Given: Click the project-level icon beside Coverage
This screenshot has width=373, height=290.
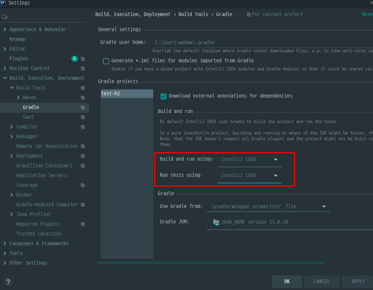Looking at the screenshot, I should [x=83, y=185].
